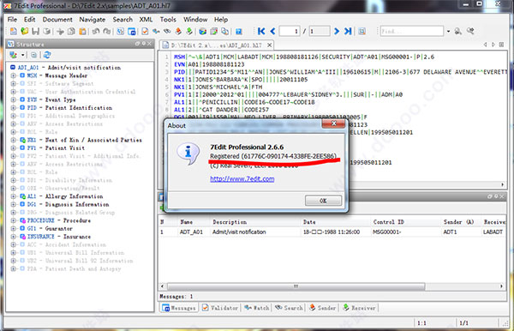Expand the PID Patient Identification node
Screen dimensions: 514x331
tap(14, 107)
